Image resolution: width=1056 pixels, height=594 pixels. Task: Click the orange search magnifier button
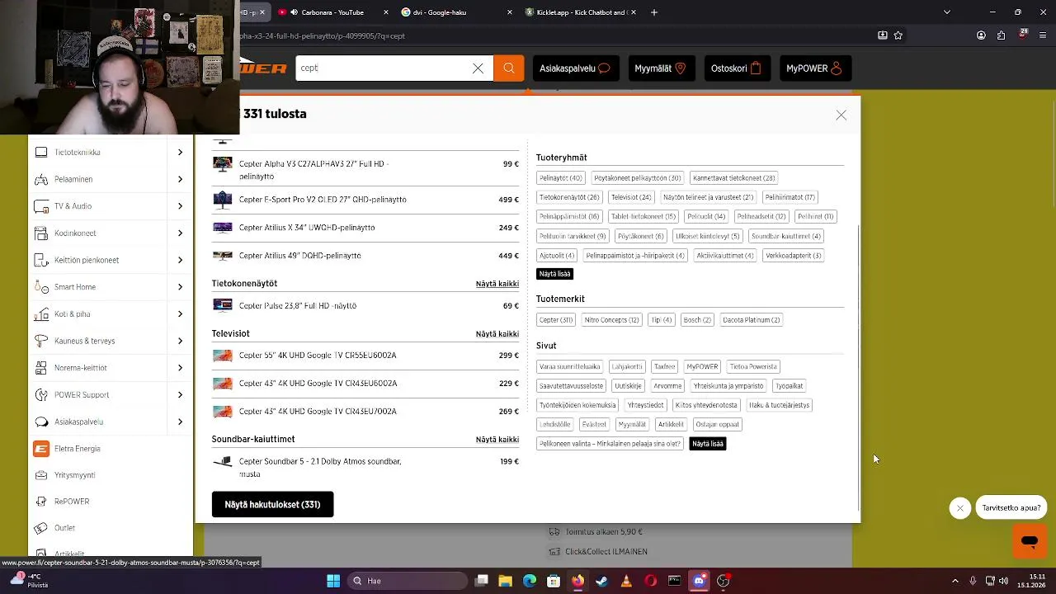(x=509, y=68)
